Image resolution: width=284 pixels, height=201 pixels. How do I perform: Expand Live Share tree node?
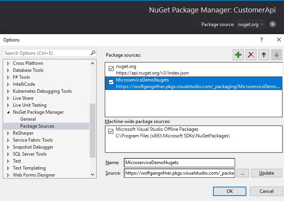[8, 98]
